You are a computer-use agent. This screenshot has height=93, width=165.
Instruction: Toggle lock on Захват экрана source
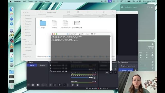66,71
